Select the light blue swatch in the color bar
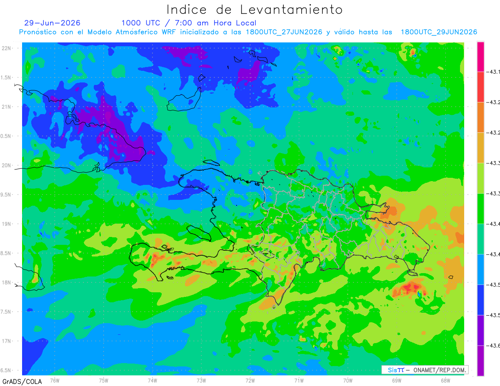Image resolution: width=500 pixels, height=386 pixels. click(x=480, y=269)
